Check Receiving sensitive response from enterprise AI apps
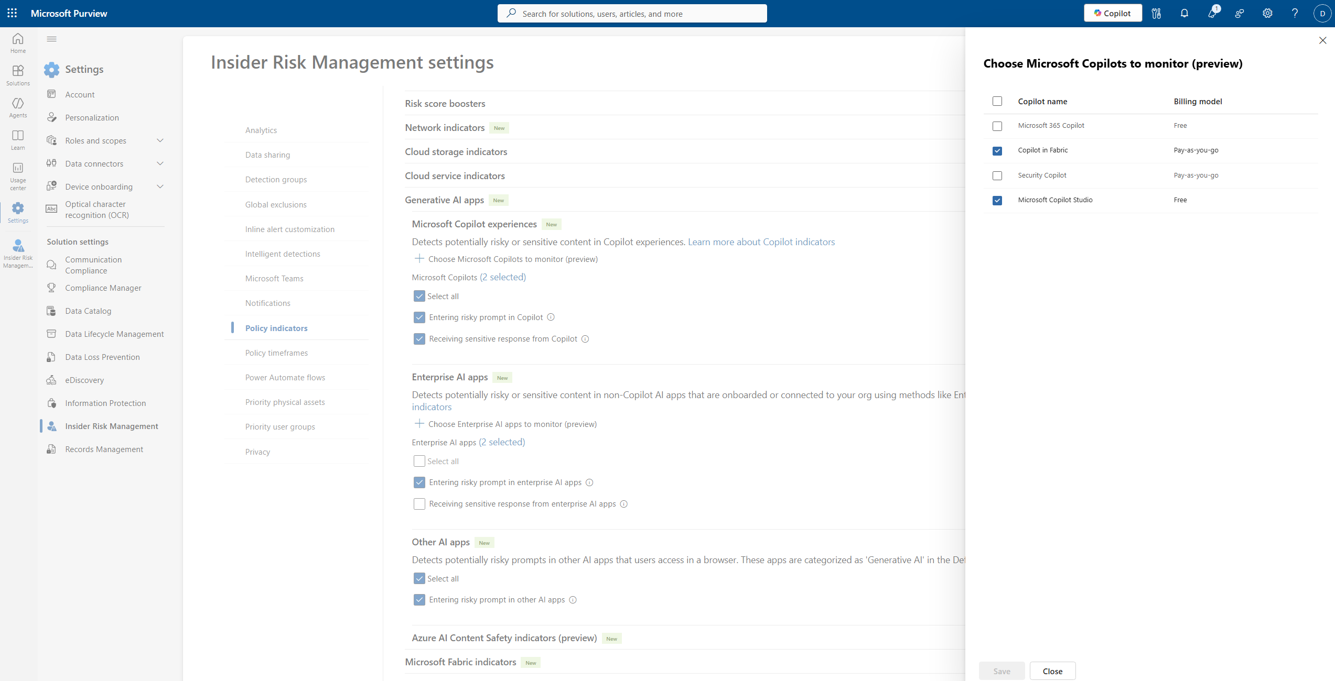Viewport: 1335px width, 681px height. (419, 503)
